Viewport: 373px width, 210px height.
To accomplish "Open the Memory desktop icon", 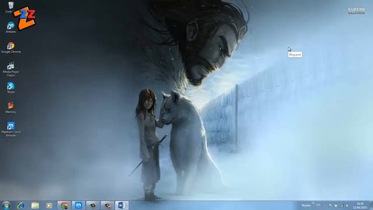I will 10,107.
